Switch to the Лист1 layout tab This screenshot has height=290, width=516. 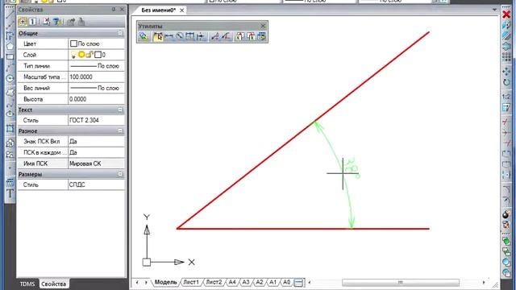191,283
